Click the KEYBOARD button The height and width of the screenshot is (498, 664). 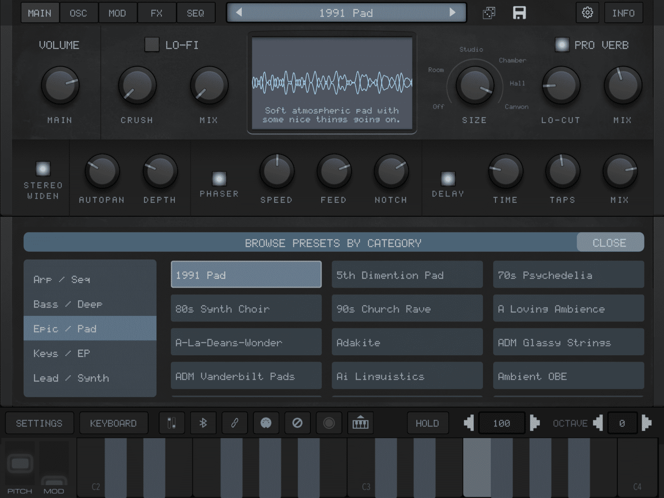(x=114, y=423)
